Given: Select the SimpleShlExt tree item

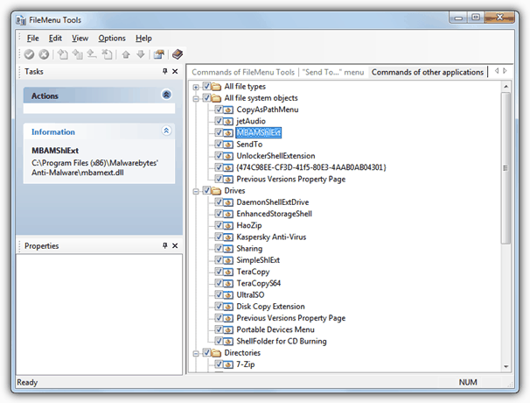Looking at the screenshot, I should click(258, 260).
